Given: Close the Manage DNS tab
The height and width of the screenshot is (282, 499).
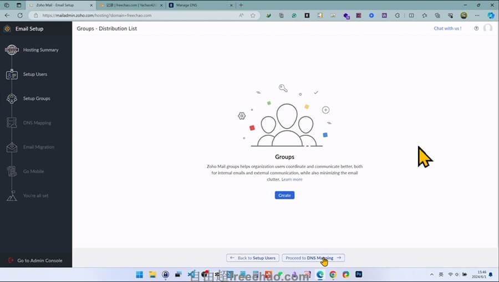Looking at the screenshot, I should 231,6.
